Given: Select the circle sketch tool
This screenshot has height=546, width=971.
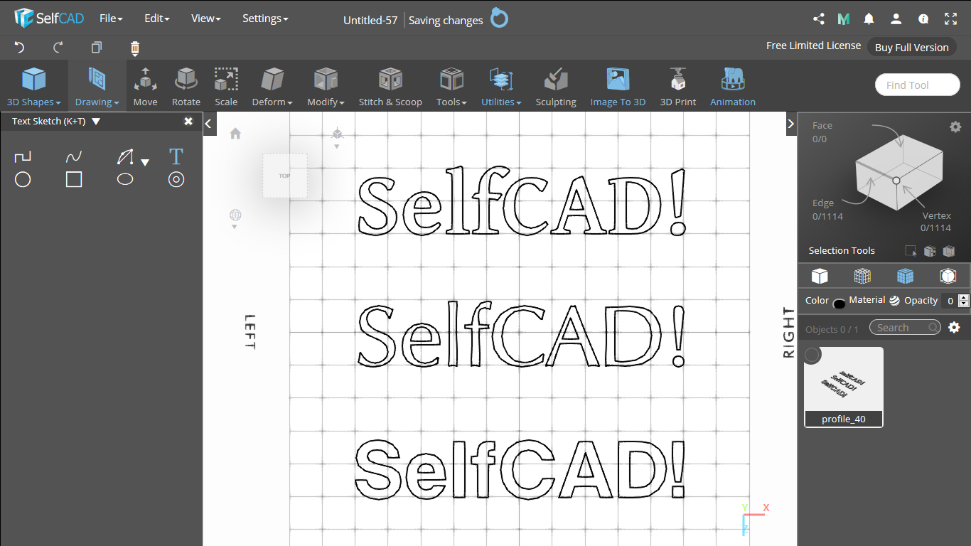Looking at the screenshot, I should coord(23,179).
